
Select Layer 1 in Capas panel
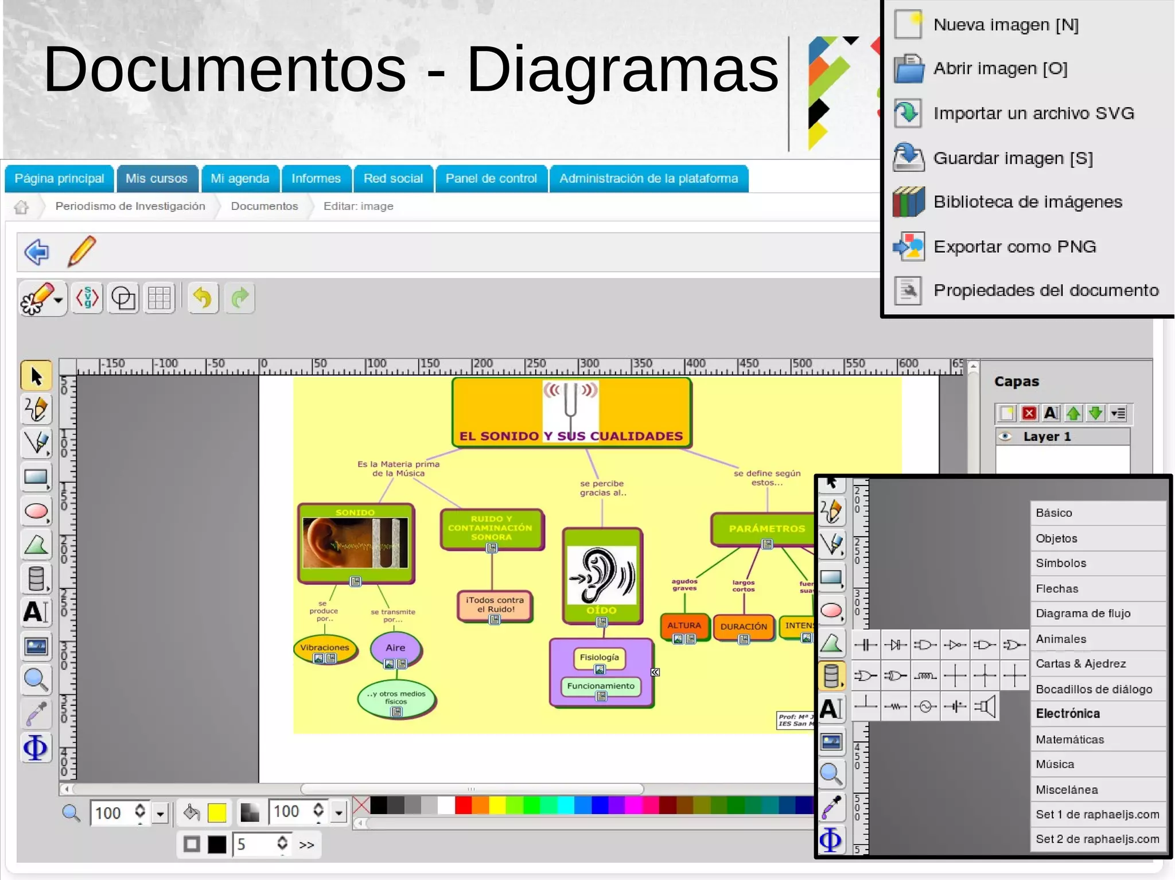1063,436
